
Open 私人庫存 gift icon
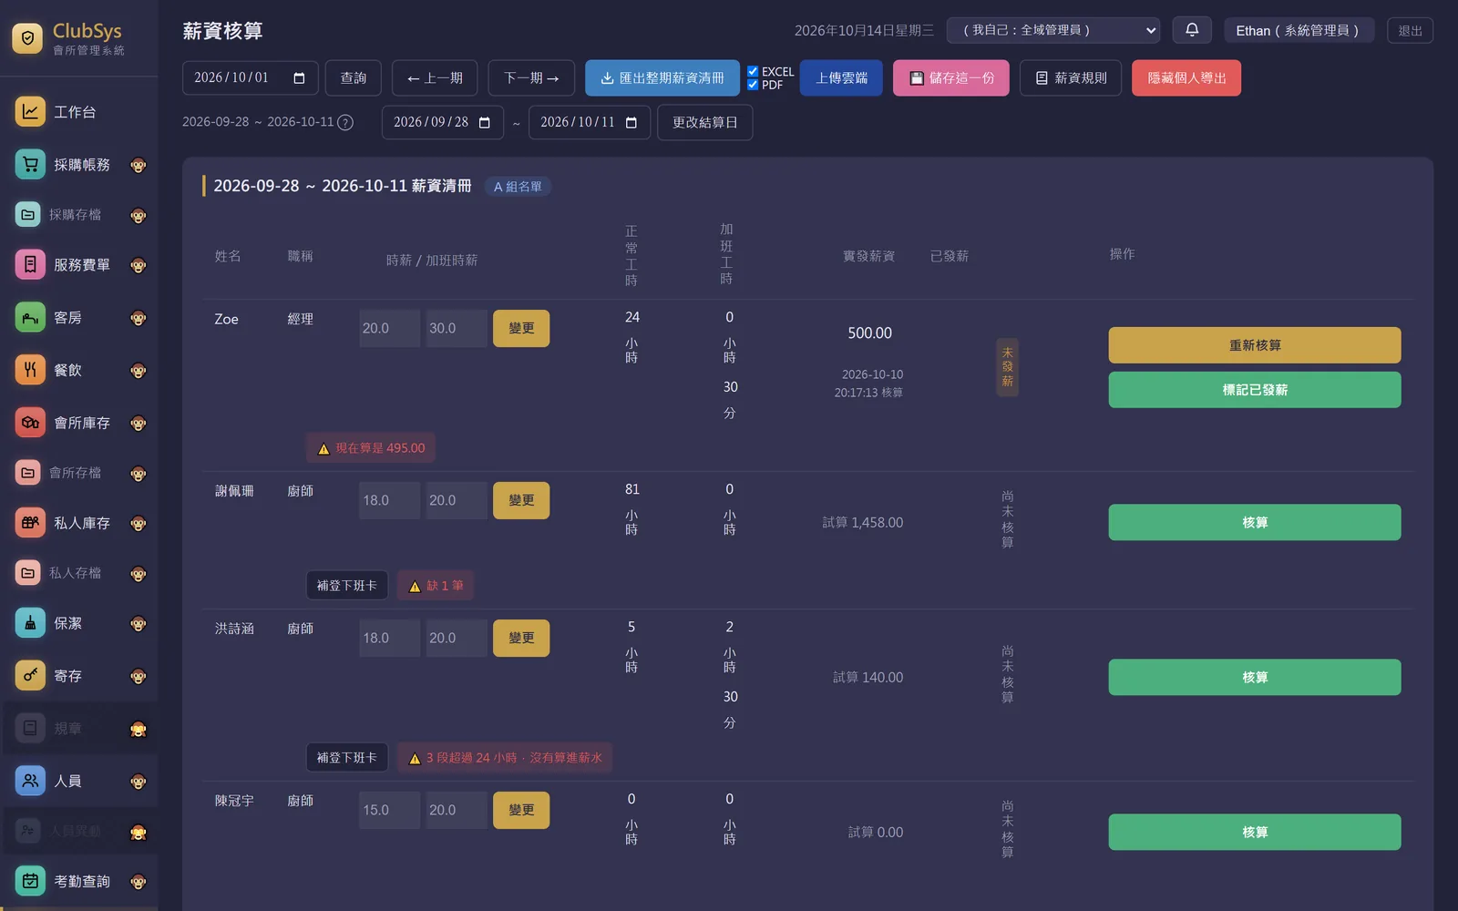30,523
